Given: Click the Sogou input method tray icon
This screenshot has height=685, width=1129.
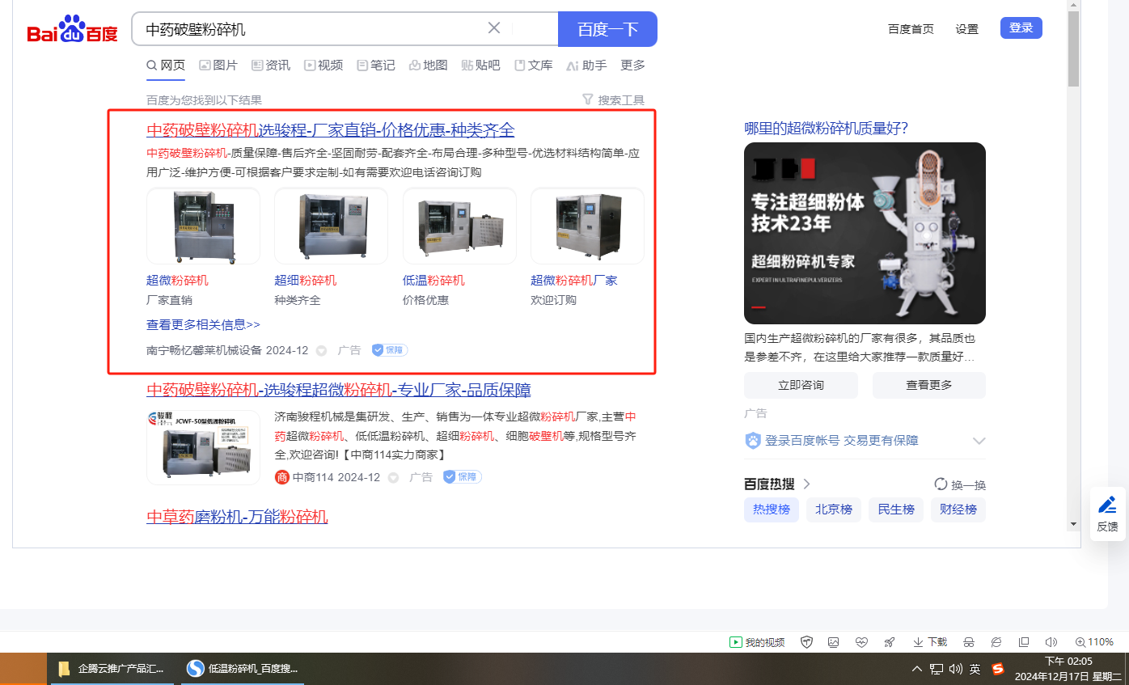Looking at the screenshot, I should point(998,669).
